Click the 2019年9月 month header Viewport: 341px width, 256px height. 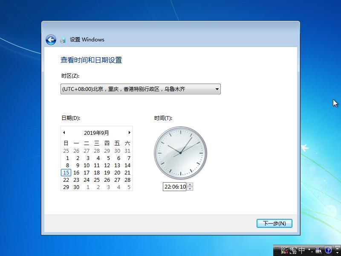(97, 133)
